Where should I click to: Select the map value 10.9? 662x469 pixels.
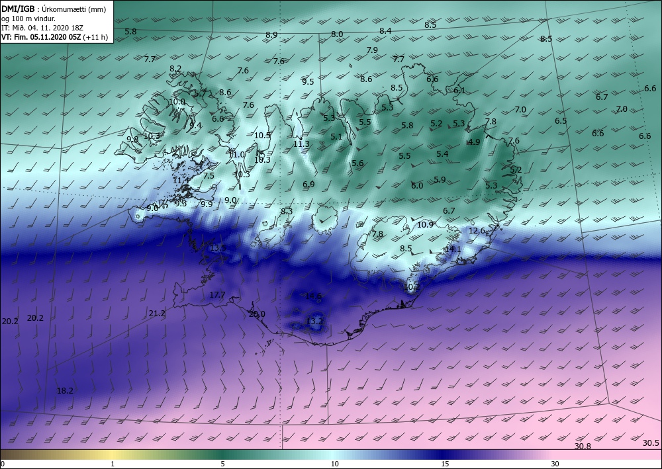(425, 224)
